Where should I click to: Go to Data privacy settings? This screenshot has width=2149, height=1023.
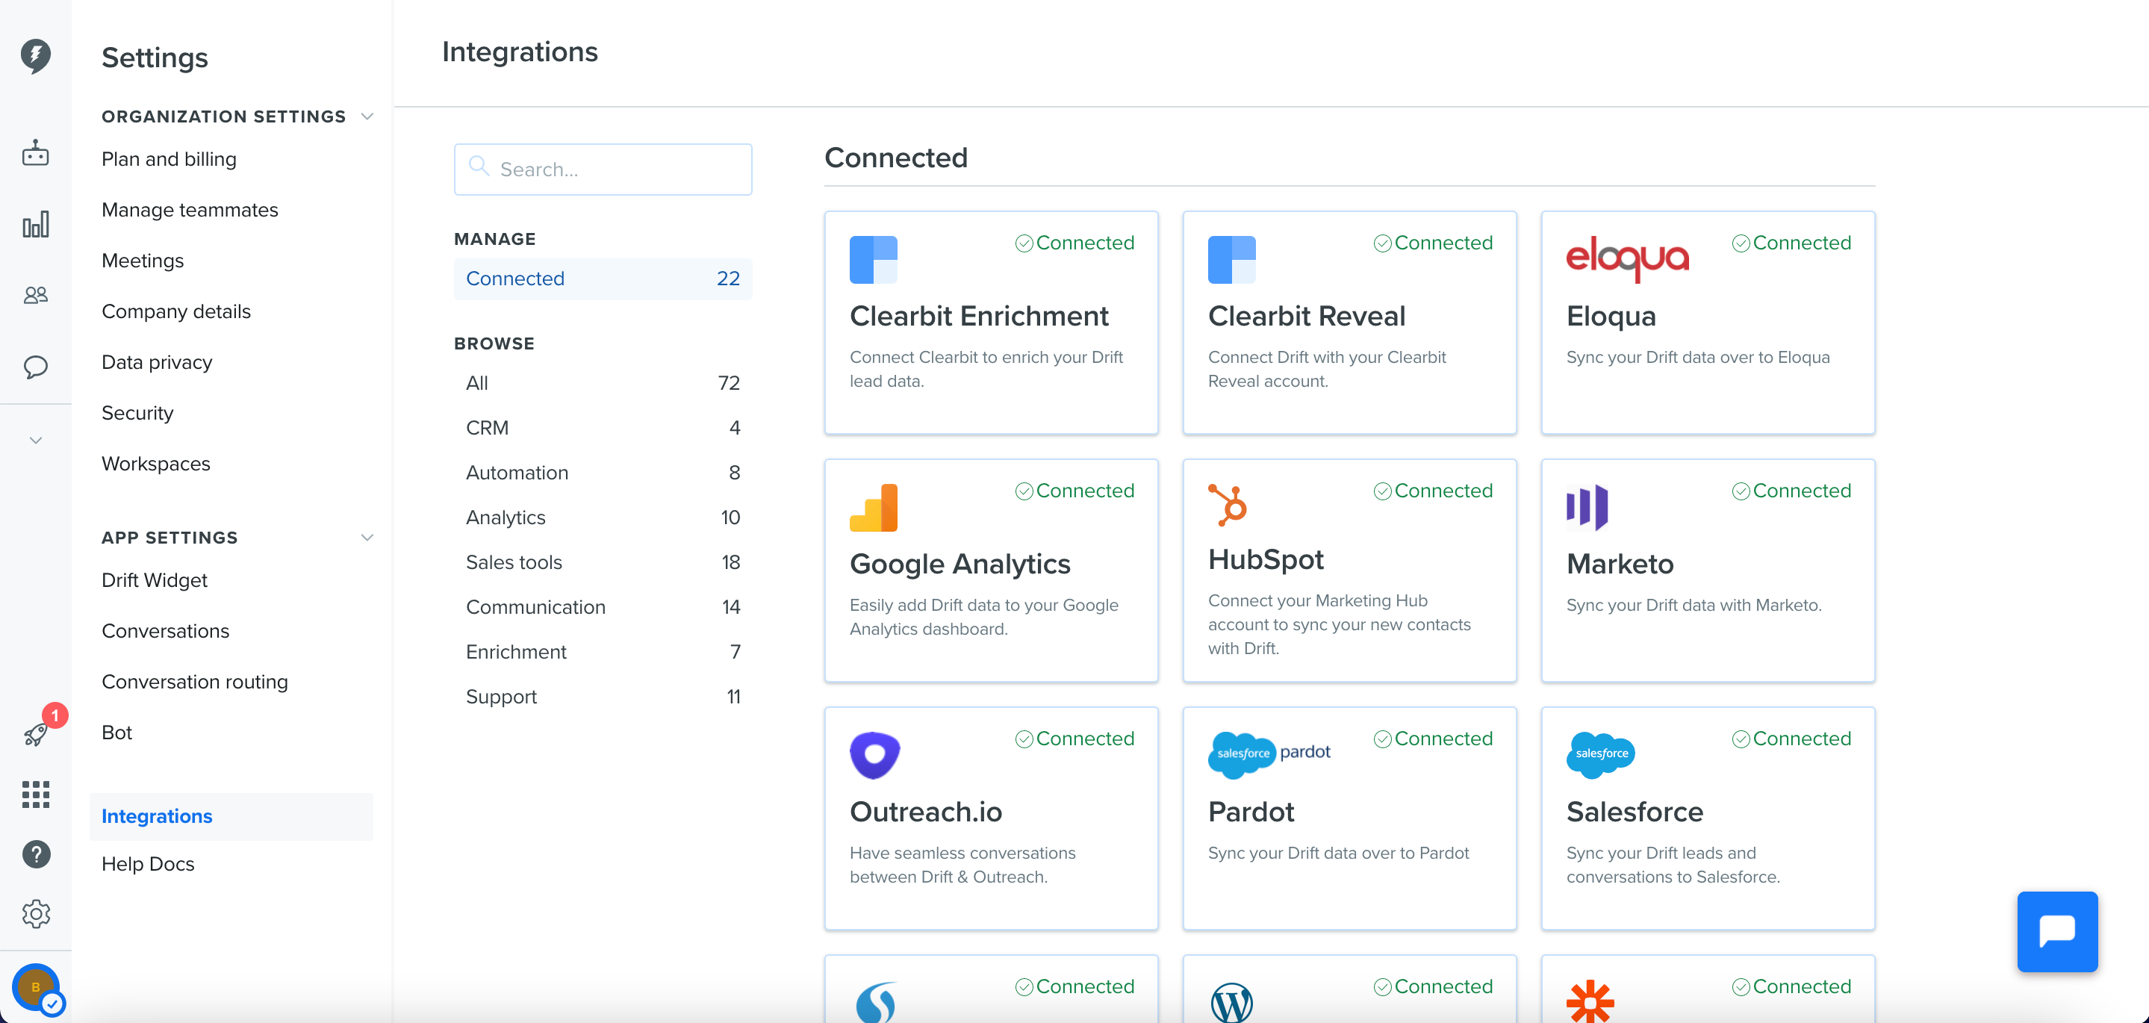pos(157,362)
